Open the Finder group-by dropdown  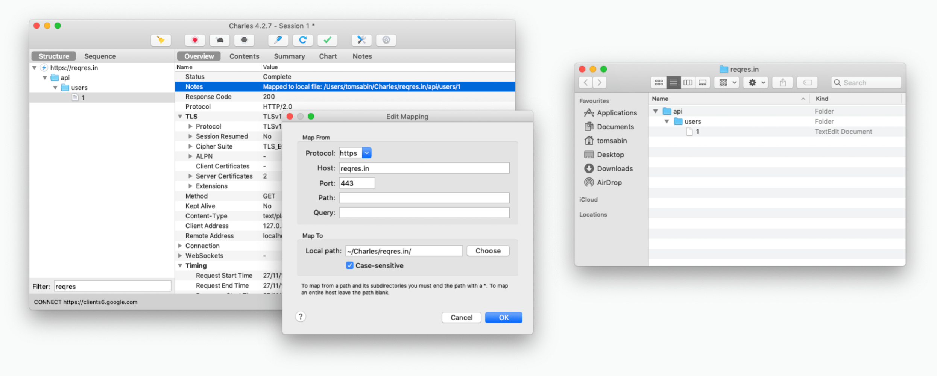click(x=727, y=83)
